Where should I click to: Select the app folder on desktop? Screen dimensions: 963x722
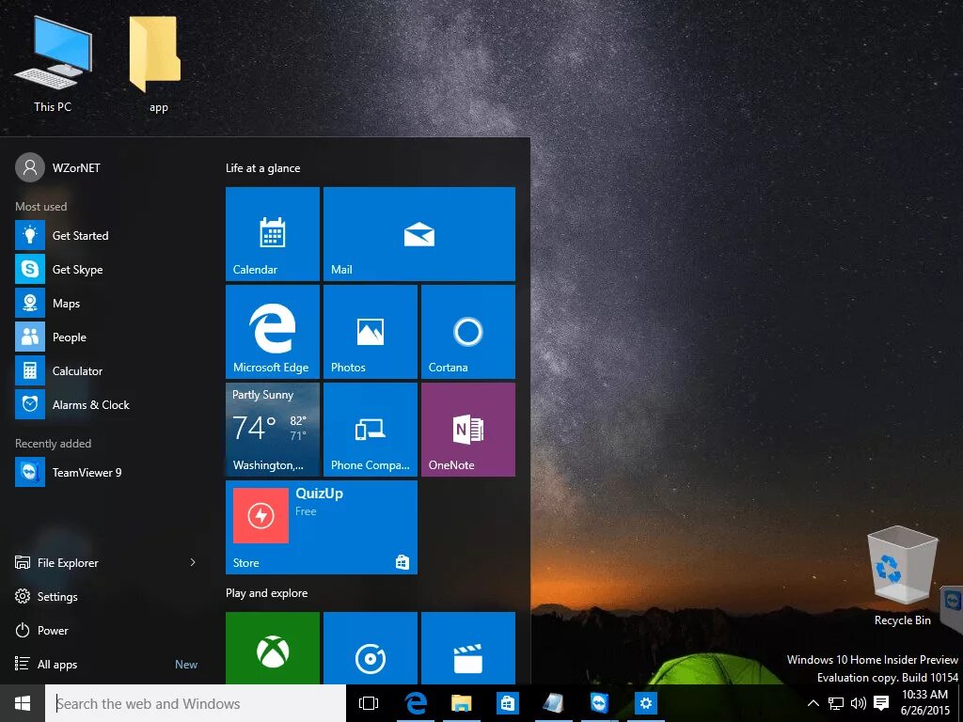(157, 64)
